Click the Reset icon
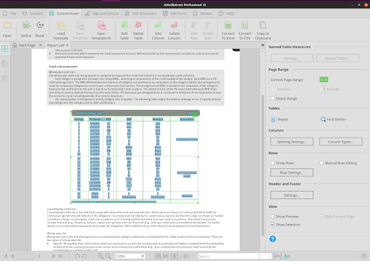Viewport: 370px width, 261px height. 40,25
